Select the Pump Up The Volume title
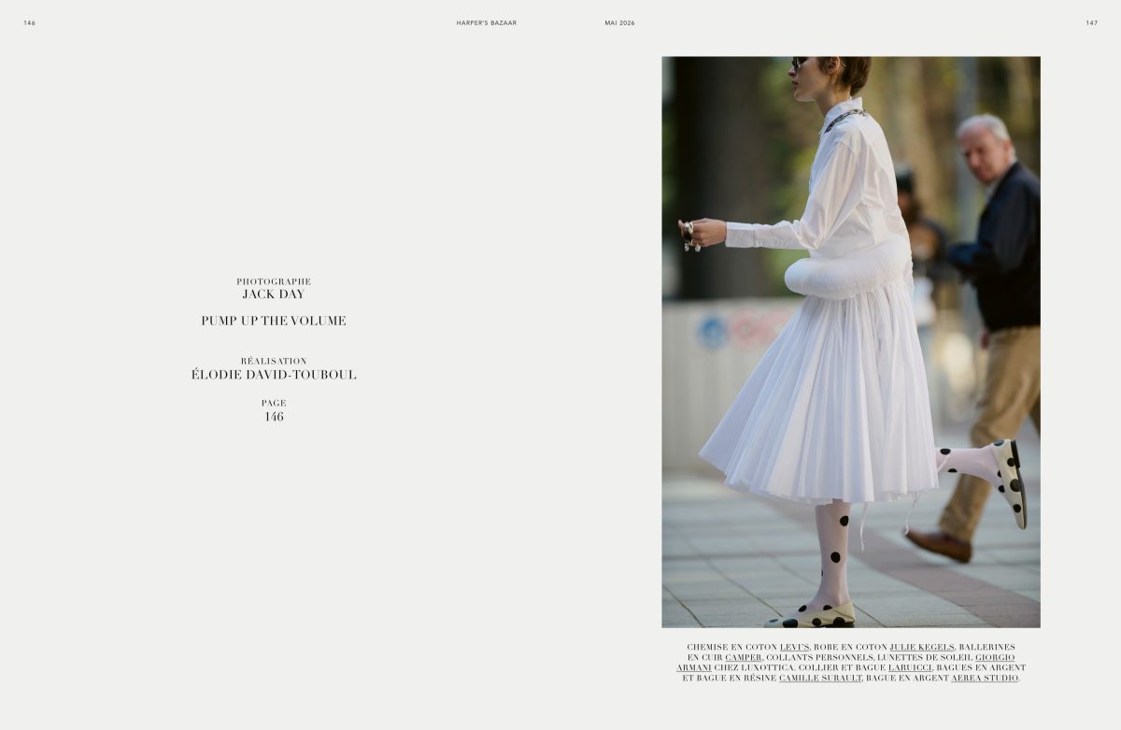1121x730 pixels. coord(274,321)
